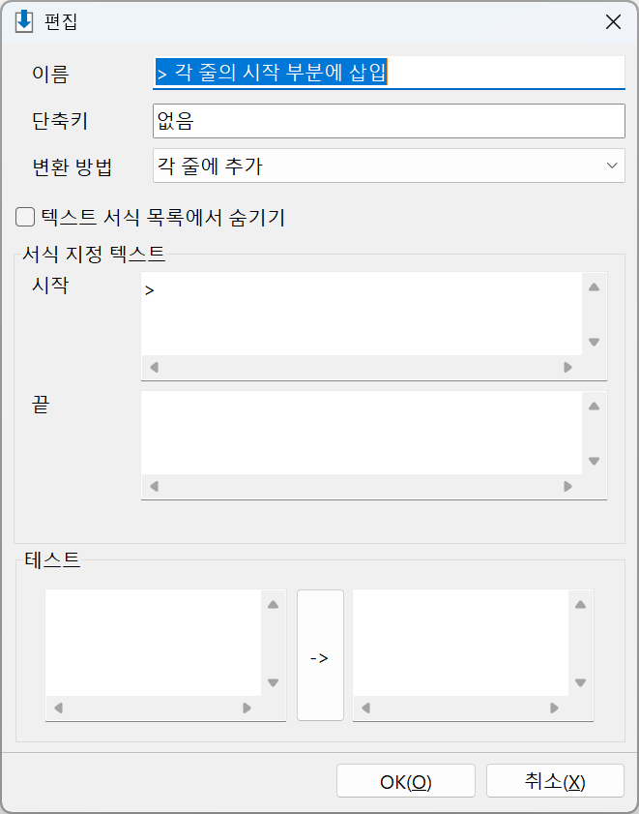Click the down arrow of 시작 vertical scrollbar

pyautogui.click(x=594, y=342)
